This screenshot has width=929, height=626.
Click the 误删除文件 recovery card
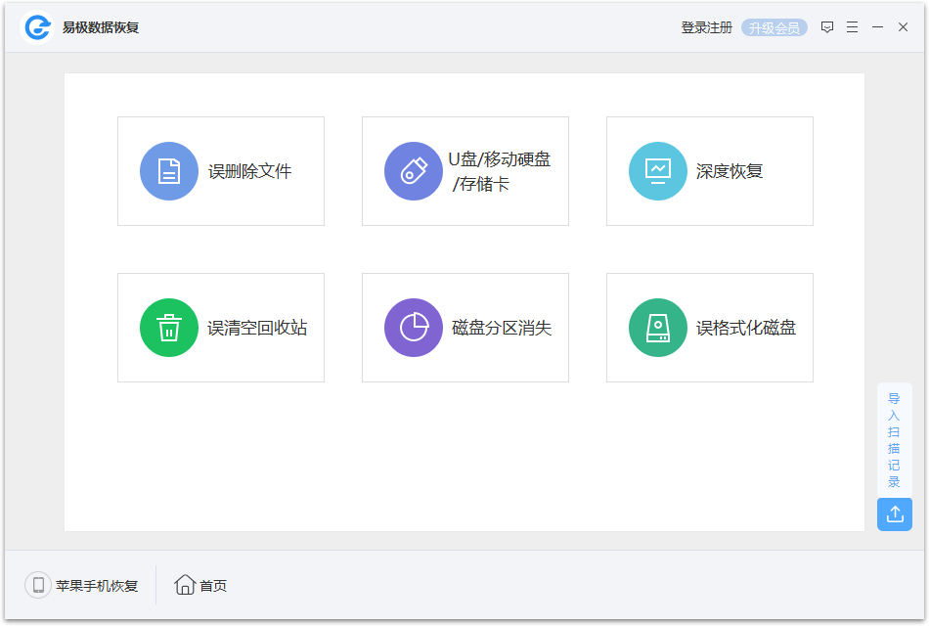(221, 170)
